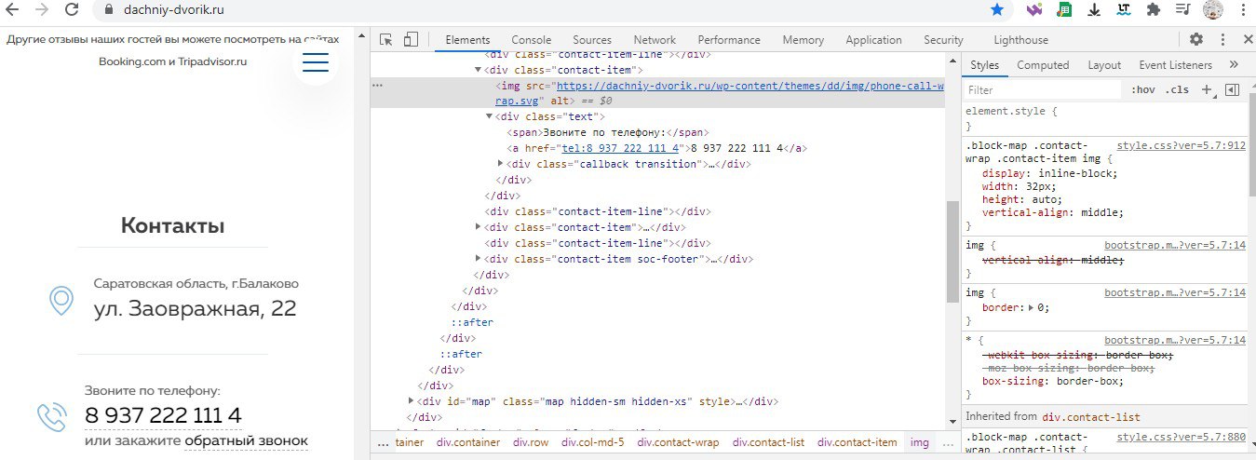Open the site hamburger menu

[x=316, y=61]
